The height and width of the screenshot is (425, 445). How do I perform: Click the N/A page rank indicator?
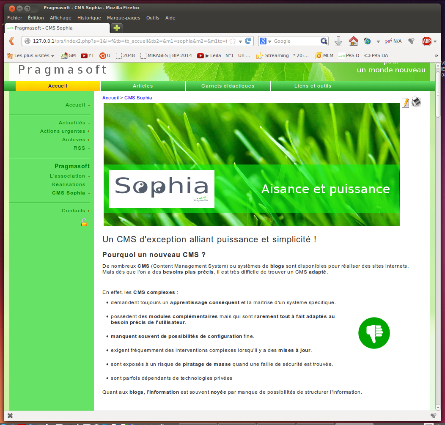click(x=393, y=41)
